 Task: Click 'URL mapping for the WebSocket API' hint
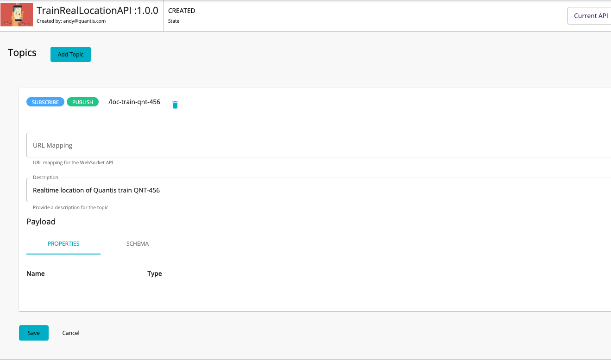[x=73, y=162]
